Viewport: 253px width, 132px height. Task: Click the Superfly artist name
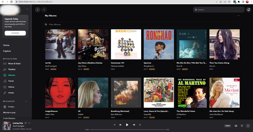click(148, 114)
